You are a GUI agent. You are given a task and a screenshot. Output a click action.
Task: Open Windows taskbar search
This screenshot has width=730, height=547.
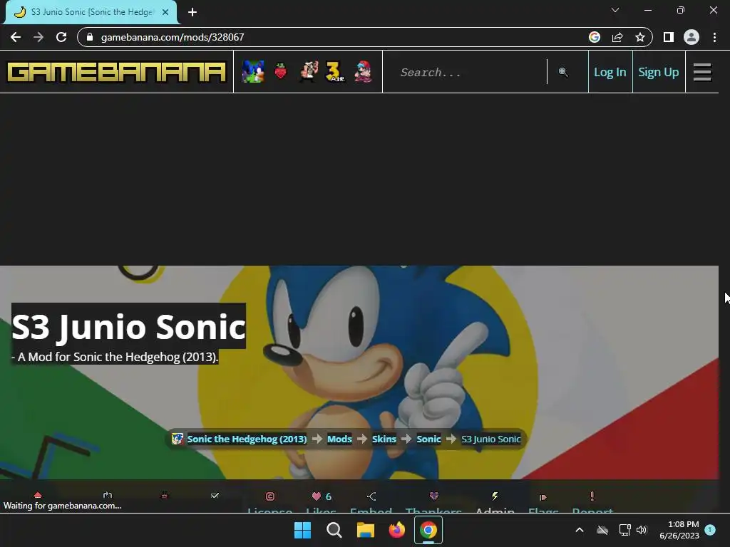tap(334, 530)
